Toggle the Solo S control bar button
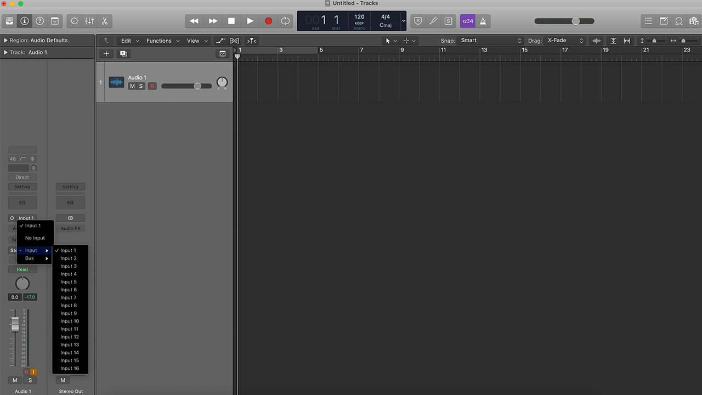This screenshot has width=702, height=395. tap(448, 21)
